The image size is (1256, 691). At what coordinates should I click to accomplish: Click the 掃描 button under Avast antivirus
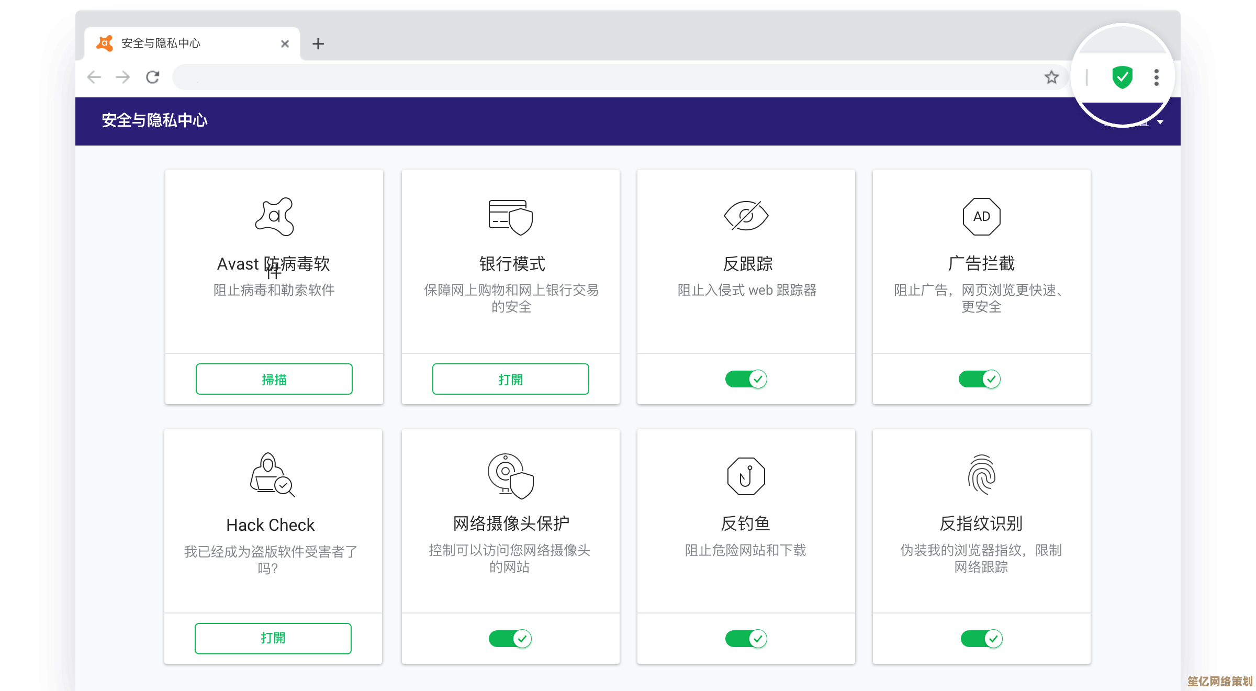274,379
